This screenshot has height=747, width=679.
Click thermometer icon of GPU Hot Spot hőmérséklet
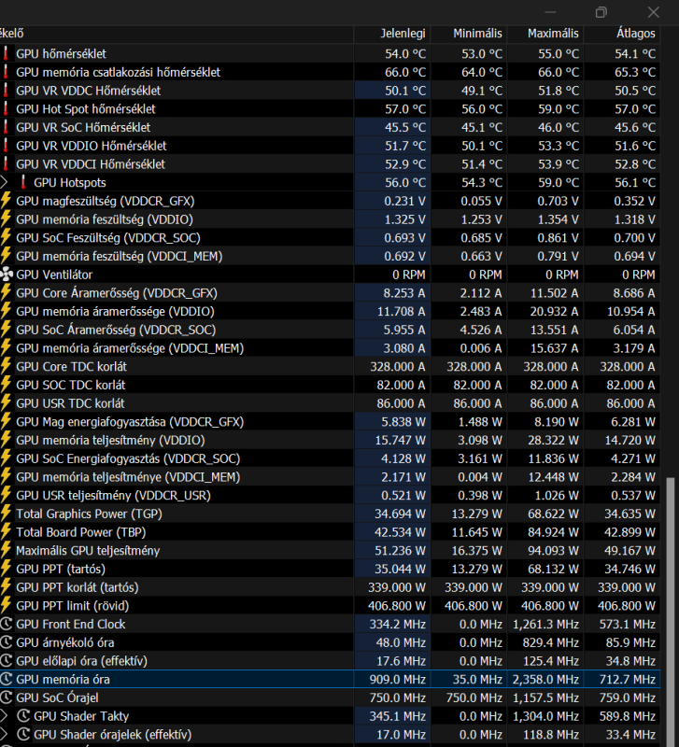point(6,108)
